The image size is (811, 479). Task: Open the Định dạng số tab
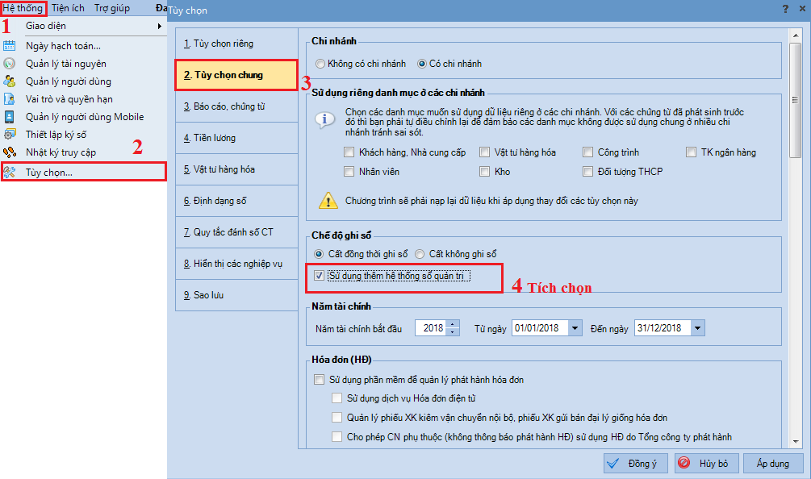pyautogui.click(x=236, y=201)
